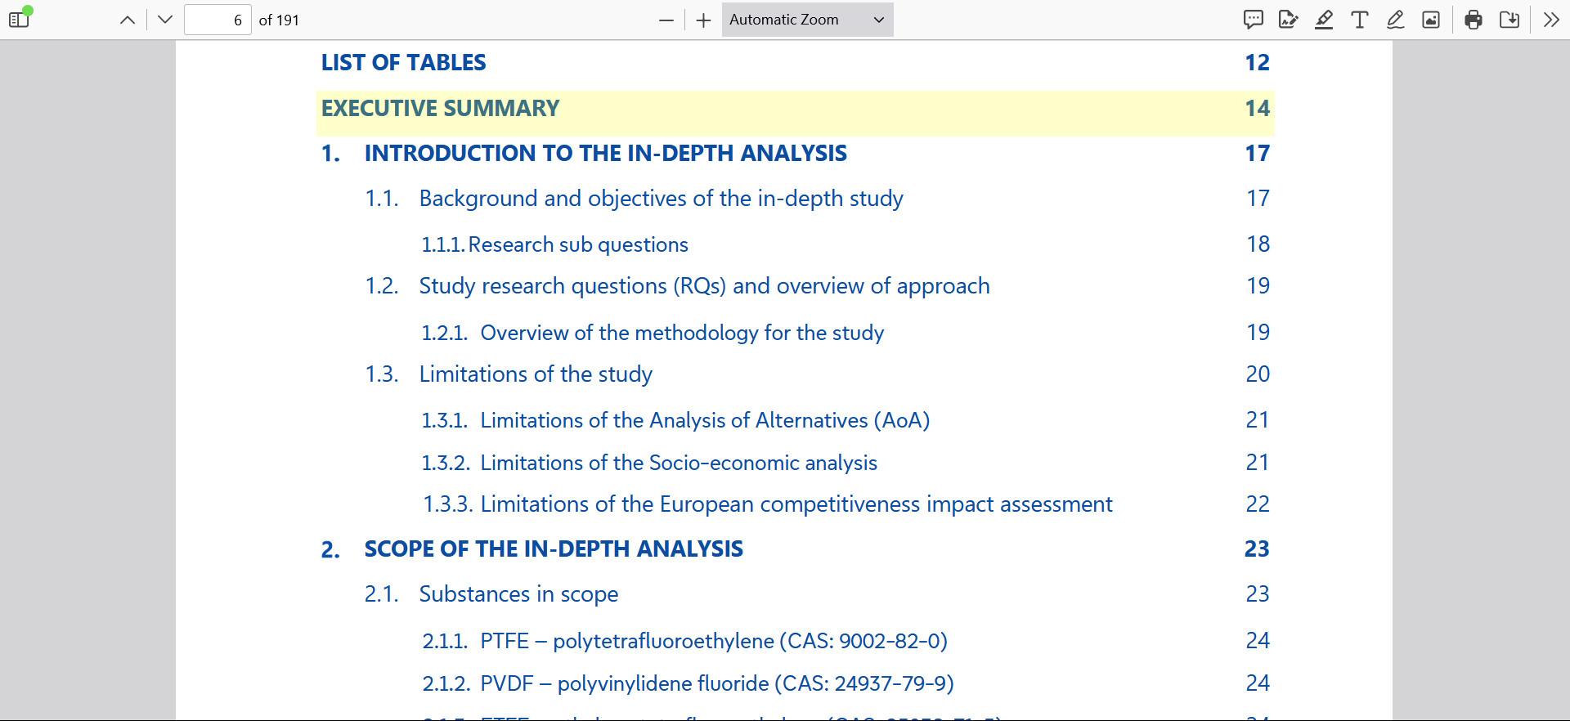The width and height of the screenshot is (1570, 721).
Task: Zoom in on the document
Action: [703, 20]
